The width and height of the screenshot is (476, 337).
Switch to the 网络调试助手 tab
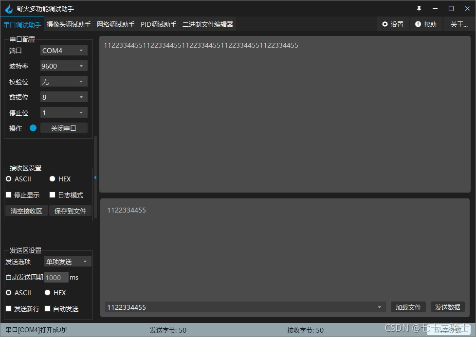click(x=116, y=24)
